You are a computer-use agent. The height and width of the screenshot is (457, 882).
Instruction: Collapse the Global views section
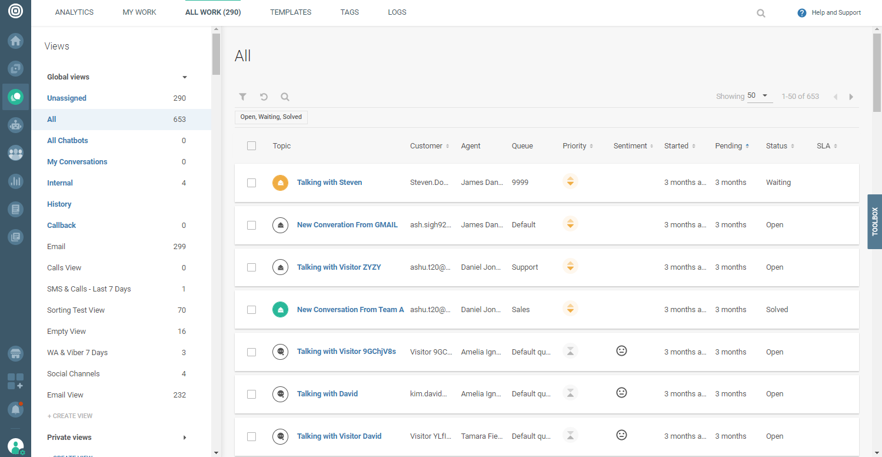click(x=184, y=77)
